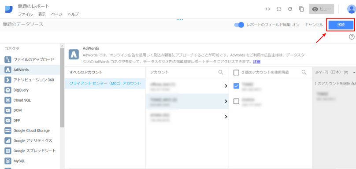The height and width of the screenshot is (169, 356).
Task: Open the ページ menu
Action: pyautogui.click(x=56, y=14)
